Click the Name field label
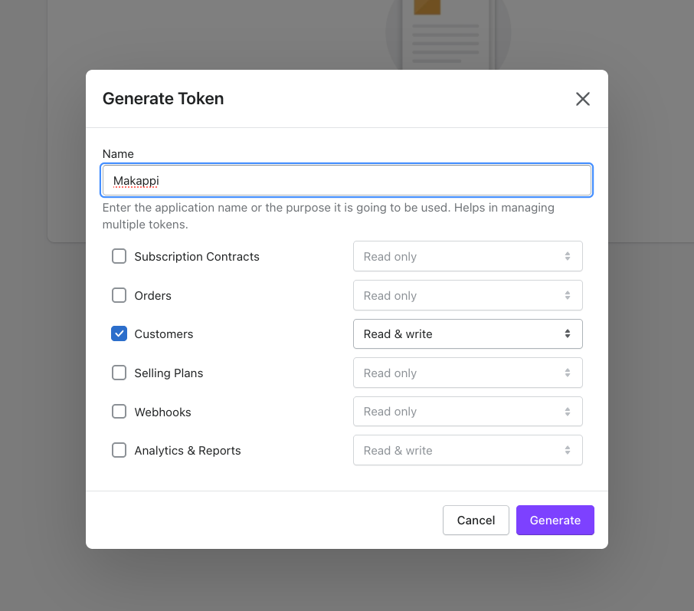This screenshot has height=611, width=694. click(x=118, y=154)
